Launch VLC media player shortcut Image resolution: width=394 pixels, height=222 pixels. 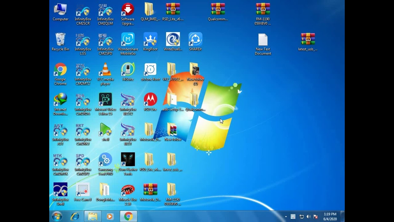[x=105, y=75]
